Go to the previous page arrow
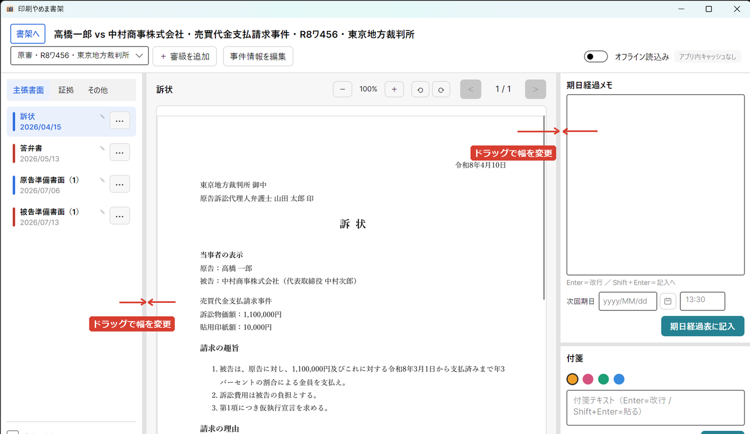Screen dimensions: 750x434 [x=471, y=89]
